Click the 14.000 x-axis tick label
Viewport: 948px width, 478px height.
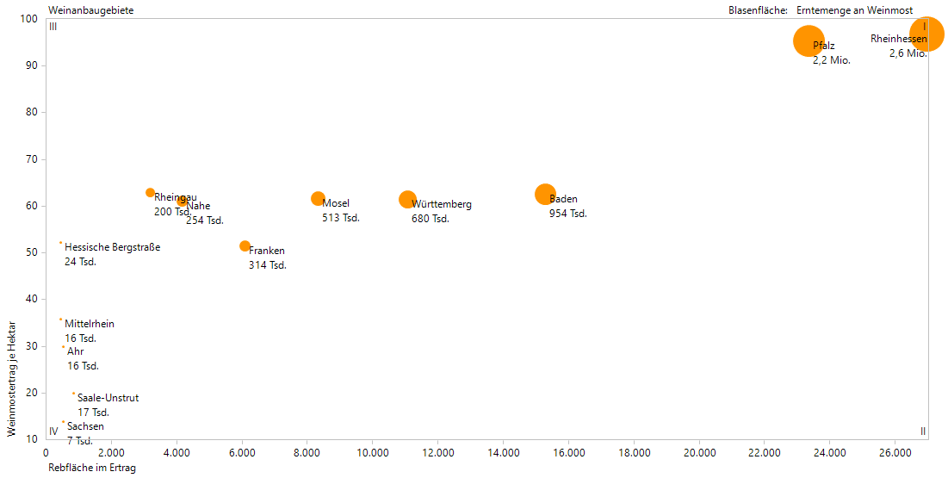coord(503,452)
